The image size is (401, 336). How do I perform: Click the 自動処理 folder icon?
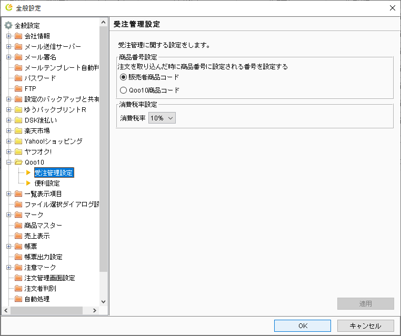pyautogui.click(x=18, y=299)
